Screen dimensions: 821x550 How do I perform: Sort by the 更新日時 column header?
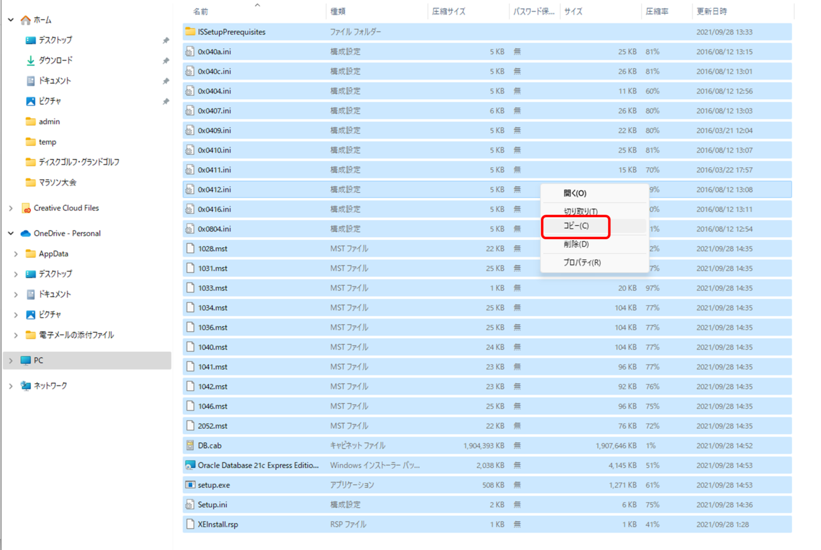click(711, 11)
